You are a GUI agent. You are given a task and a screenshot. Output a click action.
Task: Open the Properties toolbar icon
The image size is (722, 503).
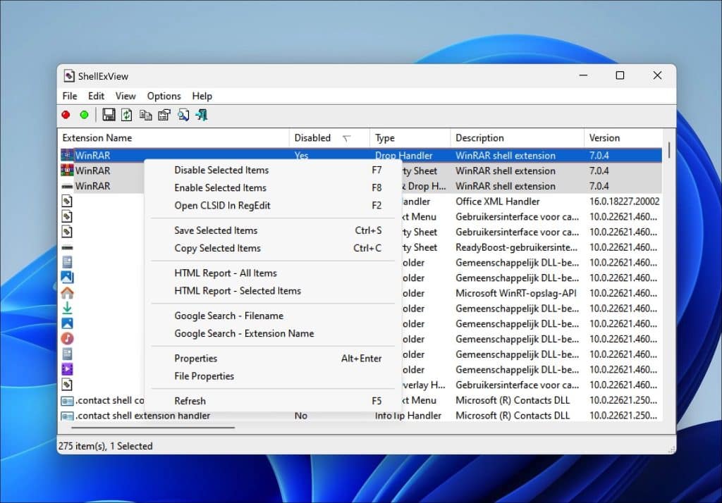tap(164, 115)
